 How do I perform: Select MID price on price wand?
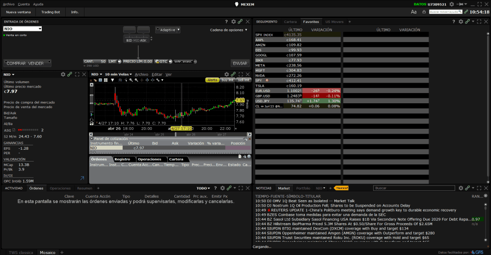click(136, 40)
